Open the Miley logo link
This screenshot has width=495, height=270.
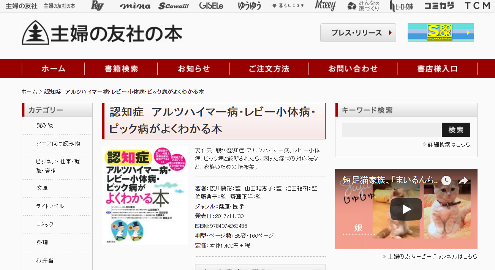(x=325, y=6)
